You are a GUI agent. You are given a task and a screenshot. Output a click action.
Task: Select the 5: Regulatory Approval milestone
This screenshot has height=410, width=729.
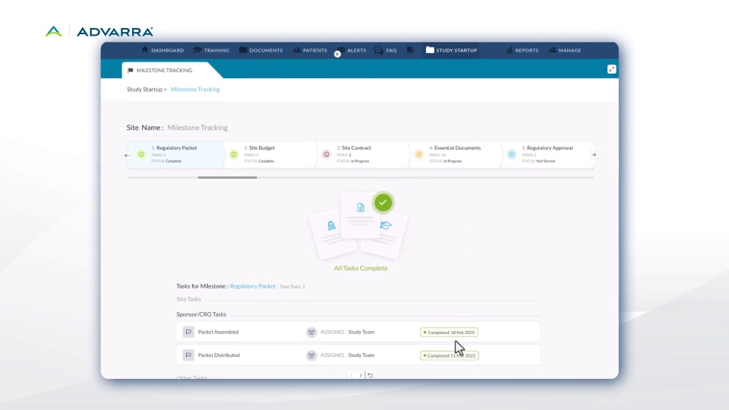(548, 154)
